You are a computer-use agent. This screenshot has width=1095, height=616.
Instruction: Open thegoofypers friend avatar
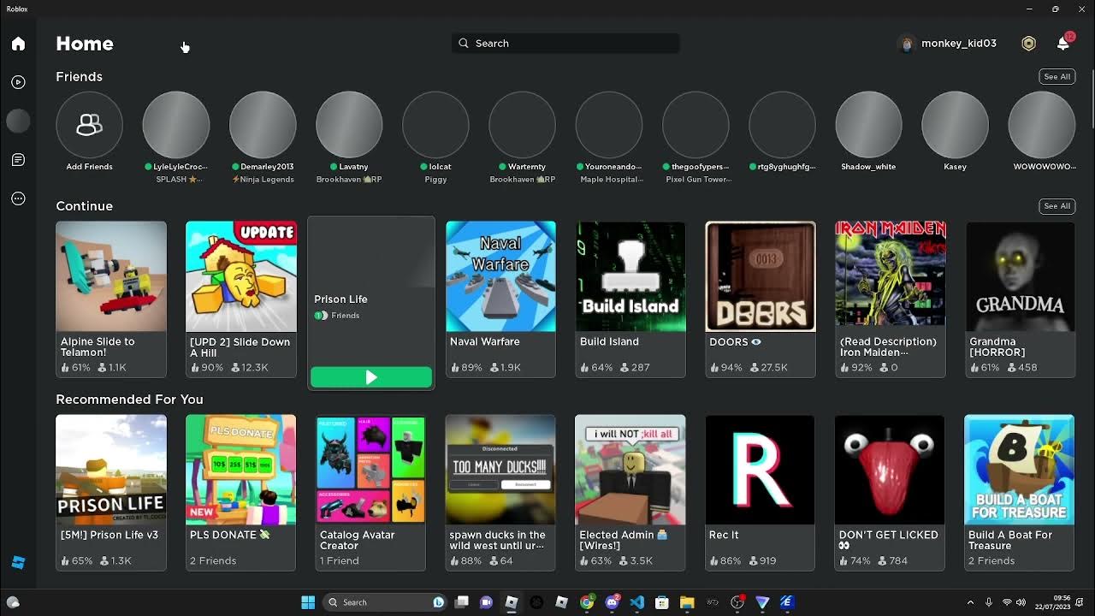point(695,125)
